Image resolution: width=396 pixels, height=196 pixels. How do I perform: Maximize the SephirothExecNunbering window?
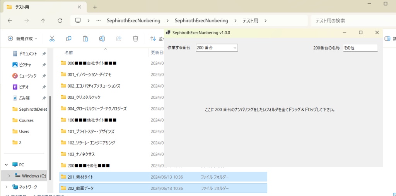(361, 32)
